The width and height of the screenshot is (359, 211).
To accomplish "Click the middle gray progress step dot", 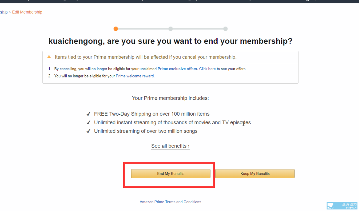I will point(171,29).
